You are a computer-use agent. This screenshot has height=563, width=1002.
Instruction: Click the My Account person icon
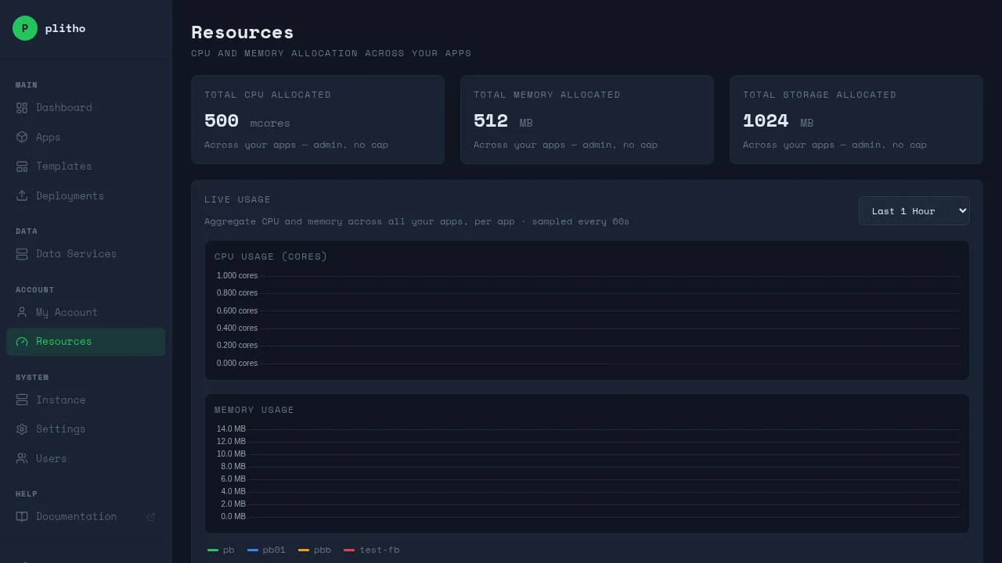[x=22, y=312]
